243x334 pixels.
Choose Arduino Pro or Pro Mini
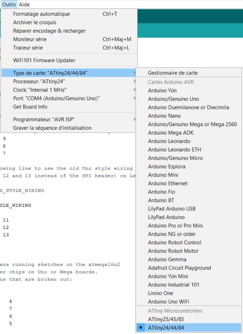(x=189, y=226)
